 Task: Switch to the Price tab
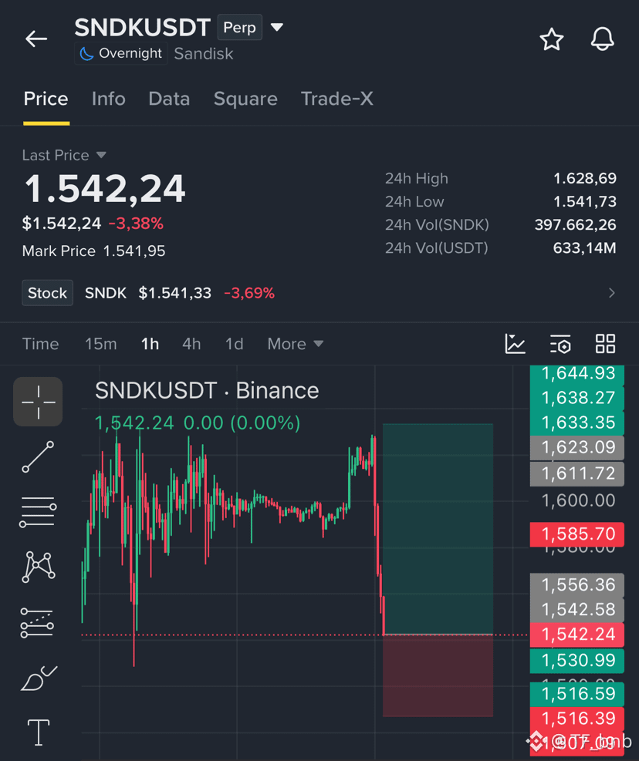(x=46, y=99)
